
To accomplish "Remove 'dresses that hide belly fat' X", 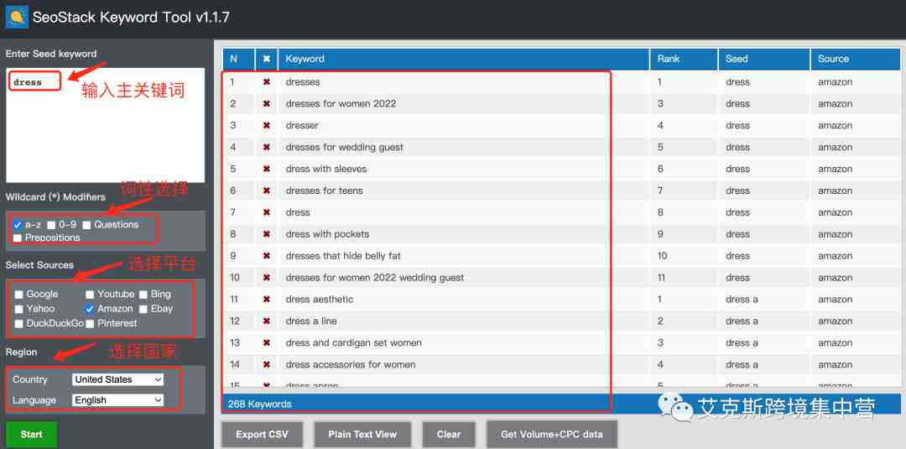I will tap(267, 256).
